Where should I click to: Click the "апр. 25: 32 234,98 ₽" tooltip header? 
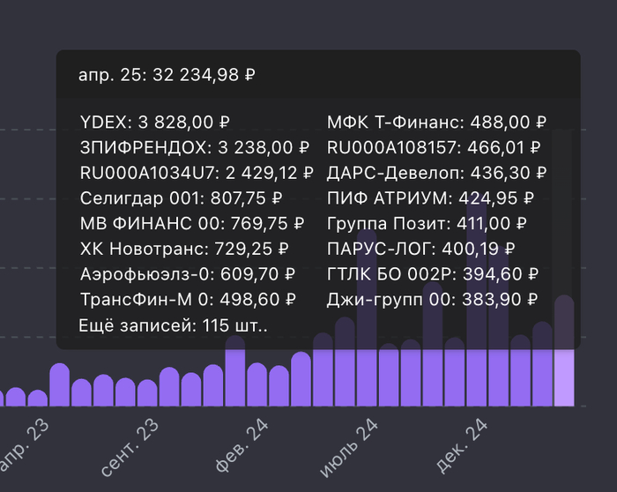[167, 75]
